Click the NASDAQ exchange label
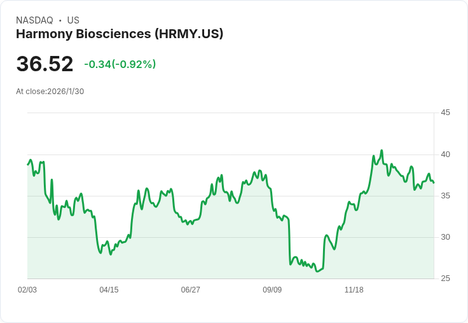The image size is (468, 323). 34,20
